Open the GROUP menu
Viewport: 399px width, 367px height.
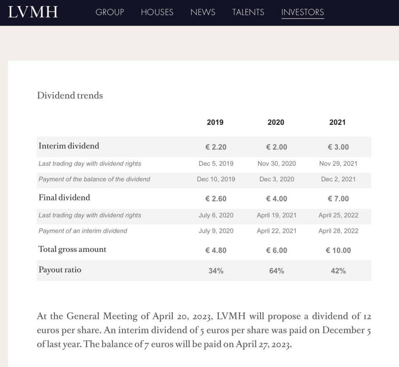point(109,12)
